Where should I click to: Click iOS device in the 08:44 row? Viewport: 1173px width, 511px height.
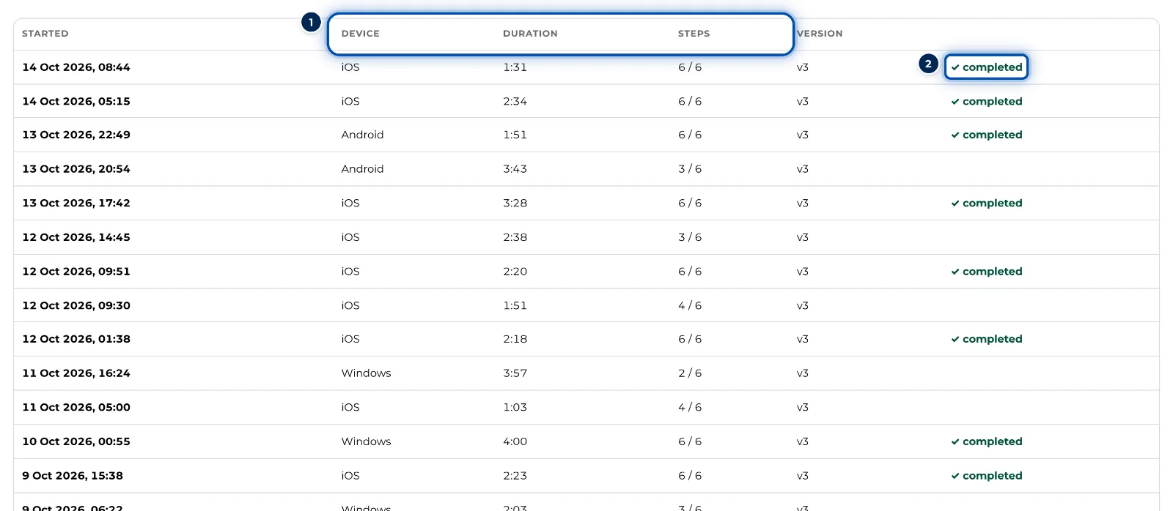(x=350, y=67)
